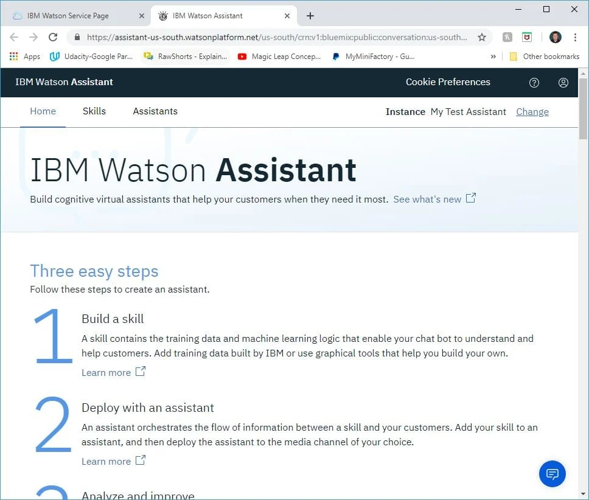Open RawShorts Explainer bookmark
The height and width of the screenshot is (500, 589).
click(186, 57)
